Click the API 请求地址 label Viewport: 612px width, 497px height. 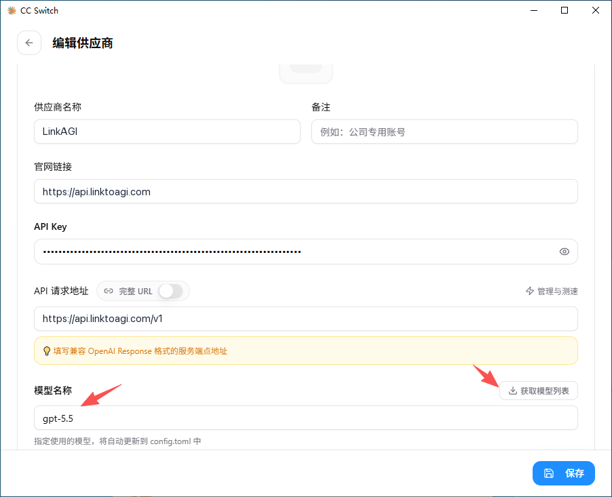click(61, 291)
